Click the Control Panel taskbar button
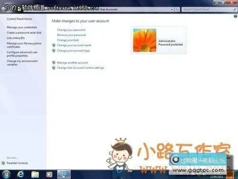Viewport: 238px width, 179px height. point(64,174)
